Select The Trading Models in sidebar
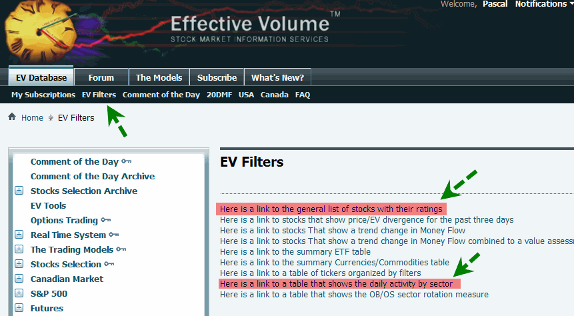The width and height of the screenshot is (574, 316). [x=72, y=249]
